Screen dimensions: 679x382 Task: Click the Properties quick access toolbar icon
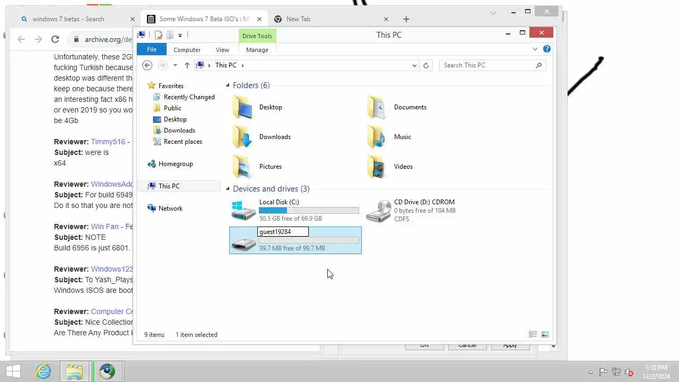pos(158,35)
